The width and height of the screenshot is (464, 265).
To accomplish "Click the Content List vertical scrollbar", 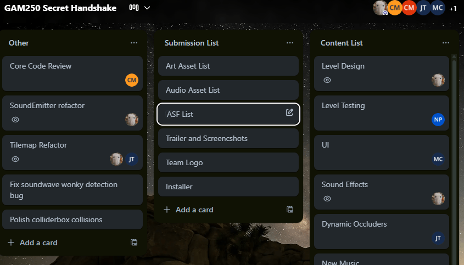I will (x=454, y=137).
